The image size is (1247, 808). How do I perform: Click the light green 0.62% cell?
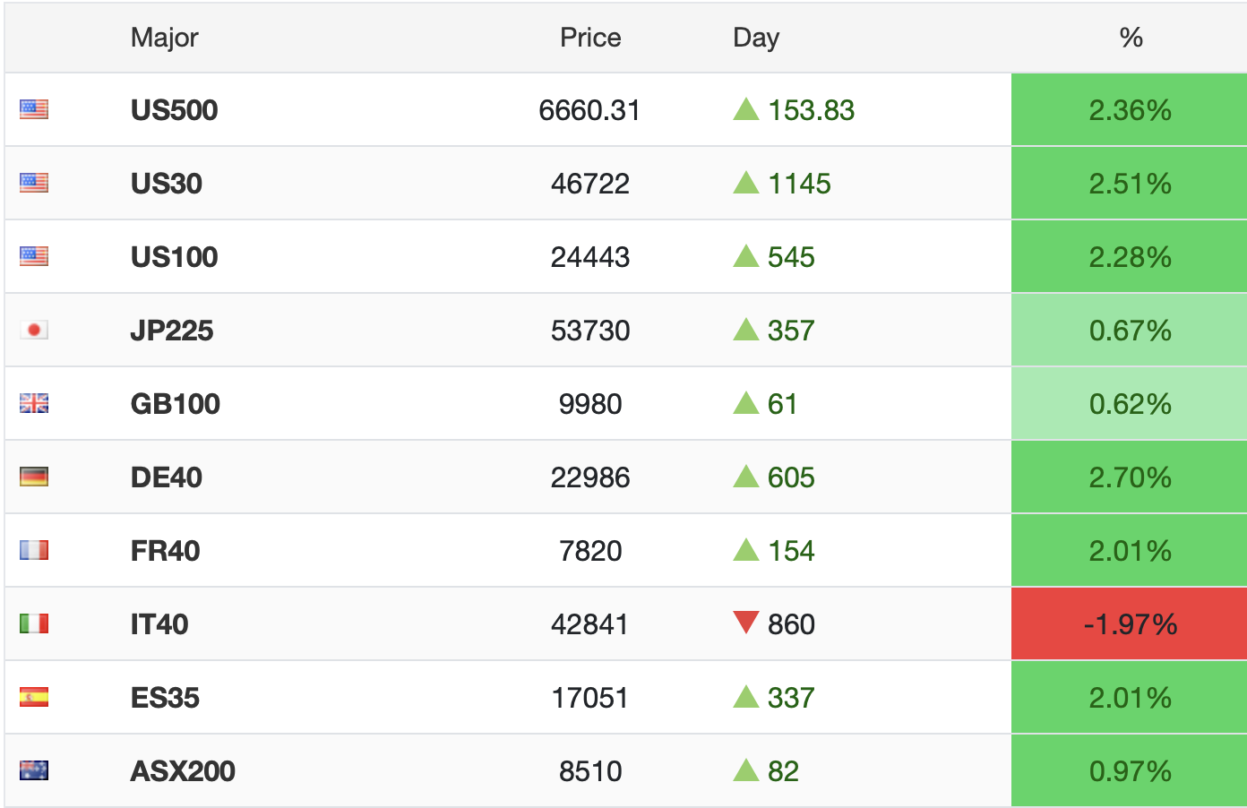click(1130, 404)
